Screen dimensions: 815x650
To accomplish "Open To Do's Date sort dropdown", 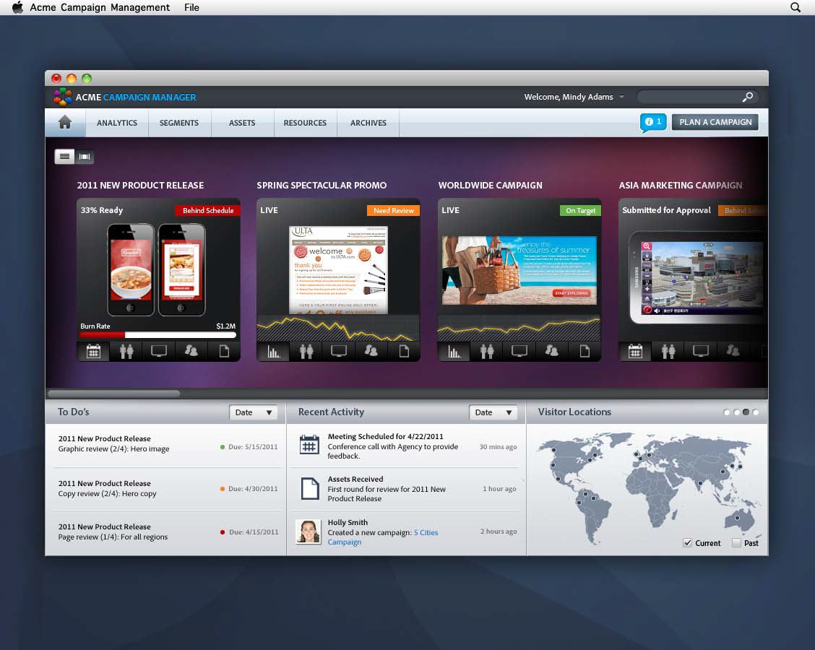I will pyautogui.click(x=253, y=412).
